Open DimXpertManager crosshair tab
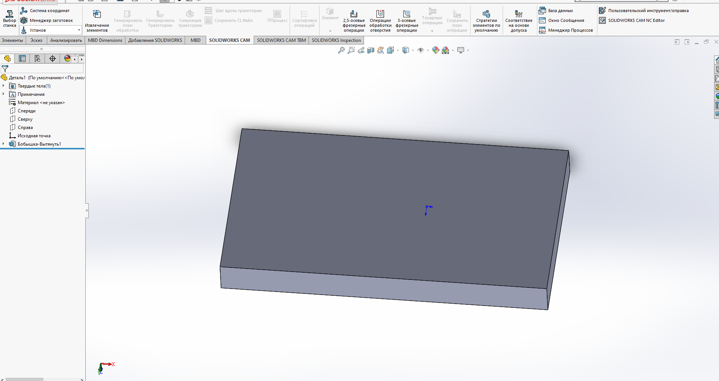Viewport: 719px width, 381px height. click(52, 58)
